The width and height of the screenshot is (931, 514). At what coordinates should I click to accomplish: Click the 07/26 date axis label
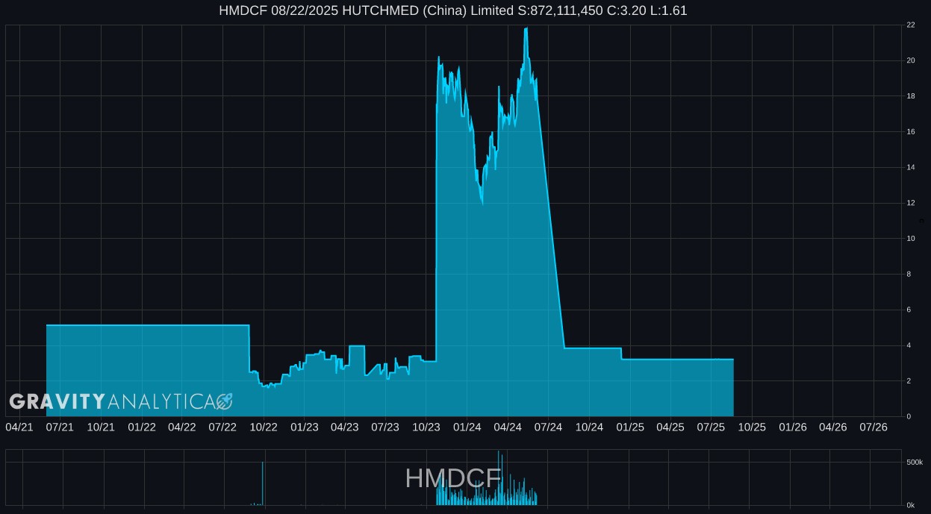click(x=874, y=427)
